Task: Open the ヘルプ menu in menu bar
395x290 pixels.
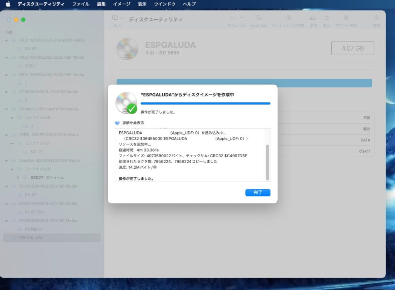Action: 189,4
